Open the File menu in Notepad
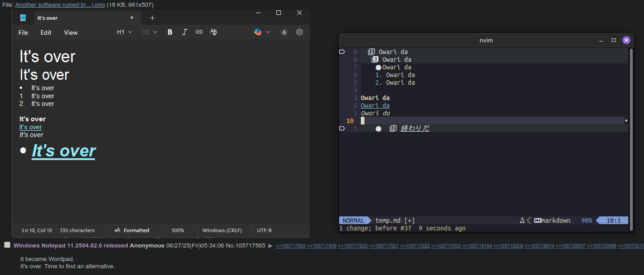The height and width of the screenshot is (275, 644). point(23,32)
